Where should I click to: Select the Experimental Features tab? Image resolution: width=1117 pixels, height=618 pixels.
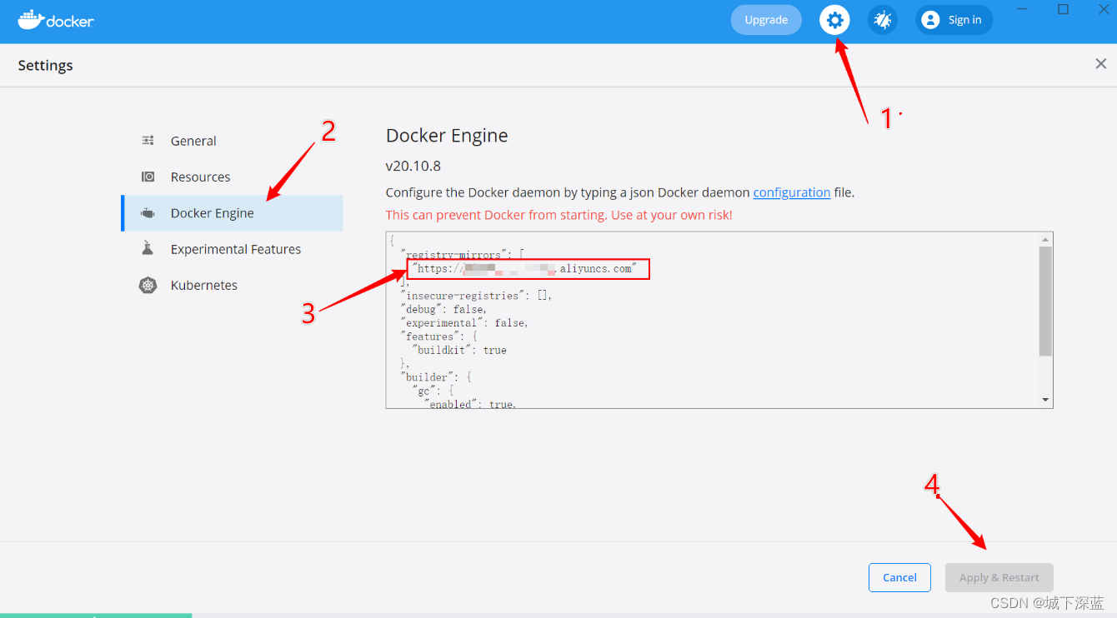point(232,249)
